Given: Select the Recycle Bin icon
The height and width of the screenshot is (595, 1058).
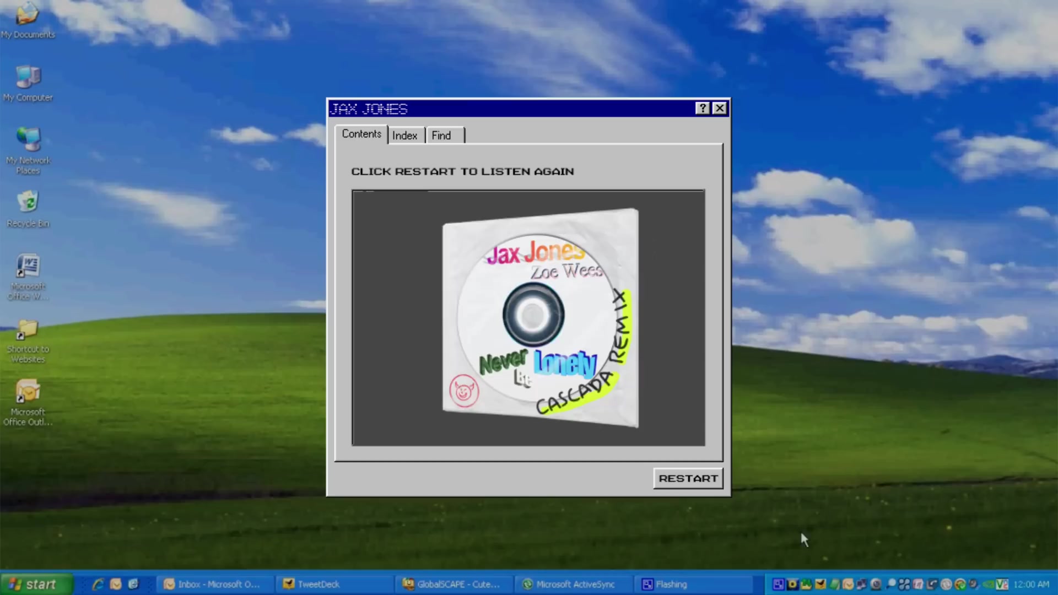Looking at the screenshot, I should (x=28, y=208).
